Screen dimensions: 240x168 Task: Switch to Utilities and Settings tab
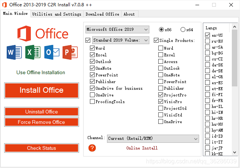click(57, 14)
